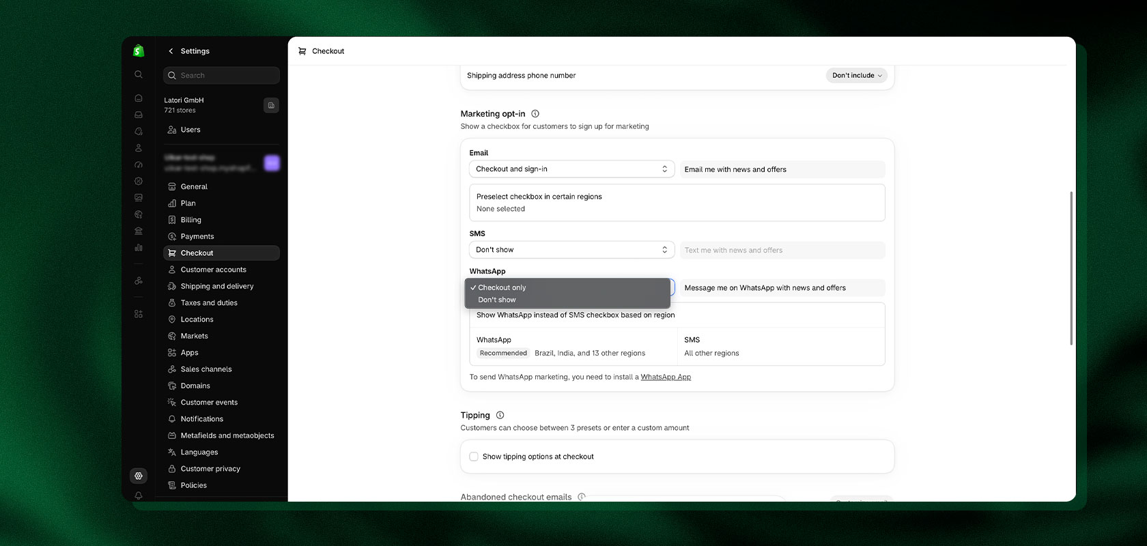Screen dimensions: 1147x546
Task: Open the Analytics bar chart icon in left rail
Action: click(x=139, y=247)
